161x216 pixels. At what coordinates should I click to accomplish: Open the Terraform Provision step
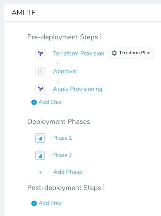click(x=79, y=54)
